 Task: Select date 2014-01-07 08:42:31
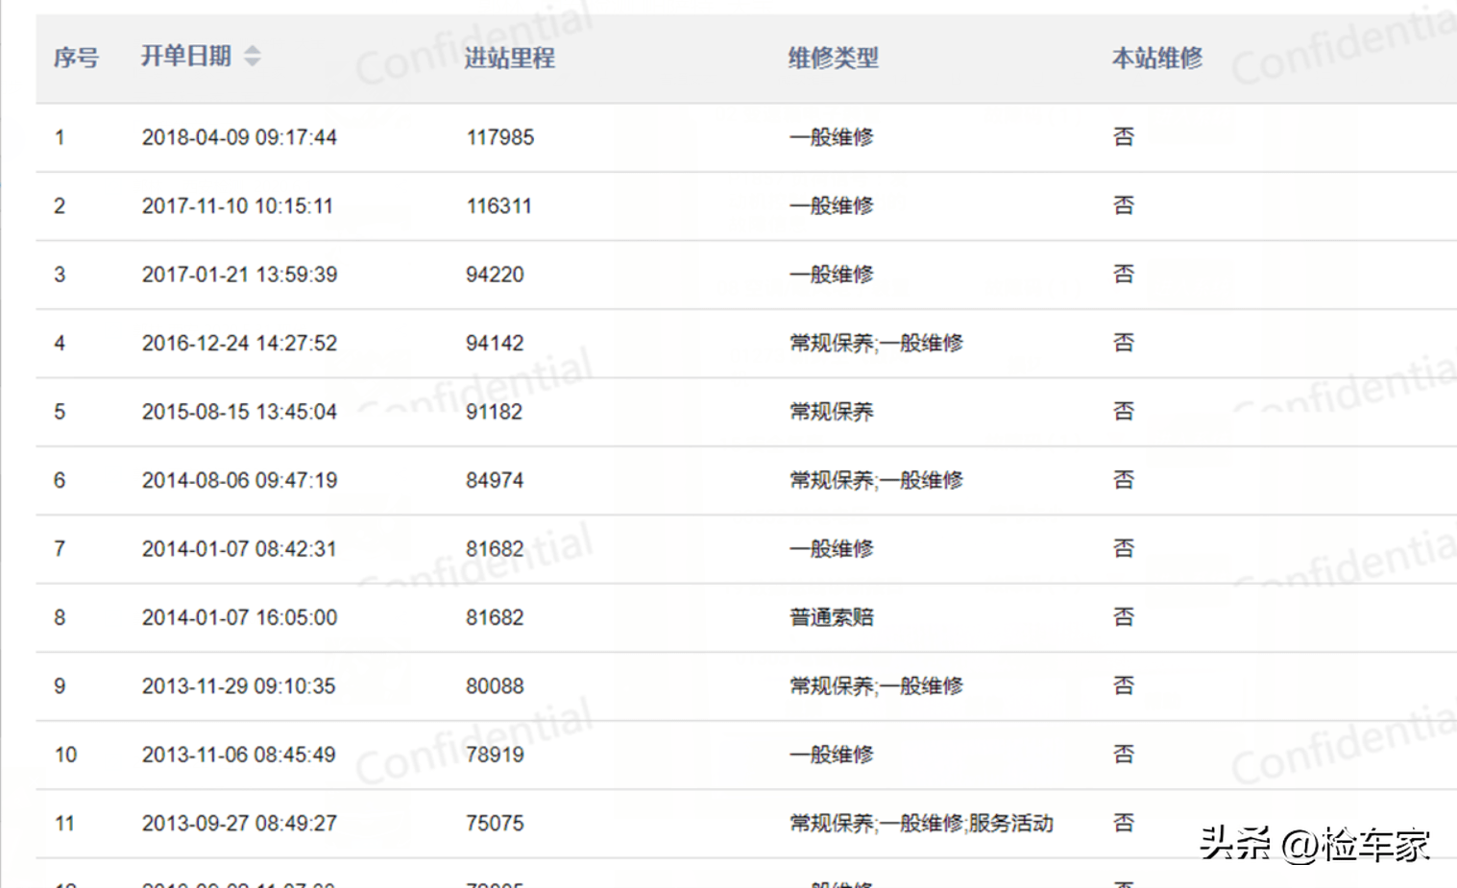pyautogui.click(x=239, y=549)
